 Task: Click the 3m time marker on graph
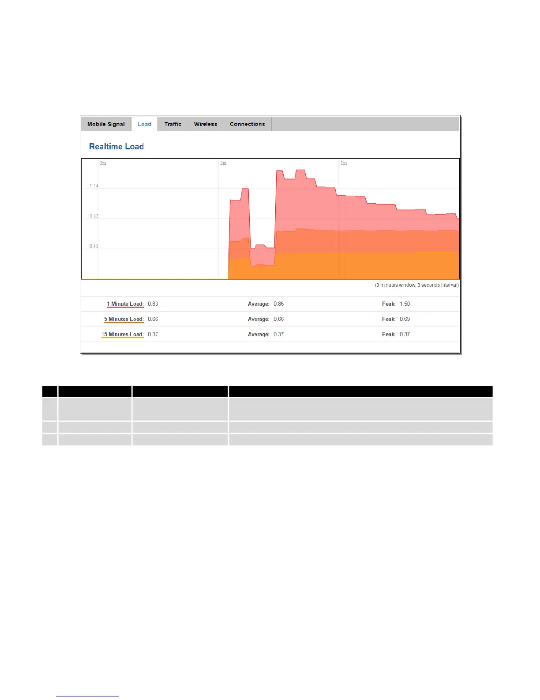click(103, 163)
